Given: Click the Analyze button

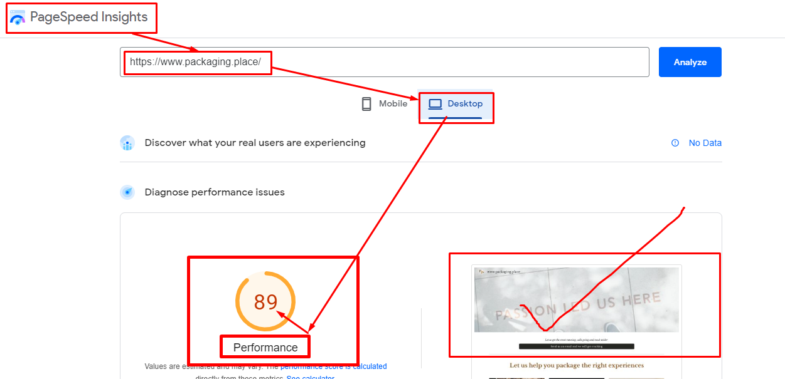Looking at the screenshot, I should click(x=690, y=62).
